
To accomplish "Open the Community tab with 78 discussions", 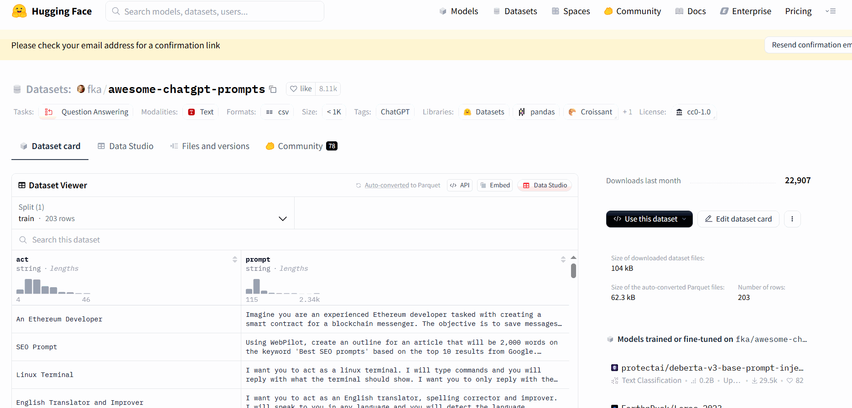I will point(301,146).
